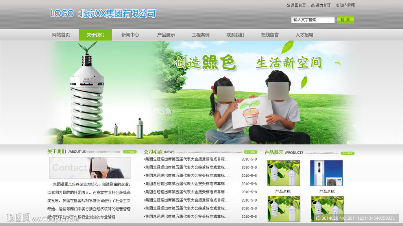Open the 返回首页 link
Viewport: 403px width, 226px height.
point(298,5)
